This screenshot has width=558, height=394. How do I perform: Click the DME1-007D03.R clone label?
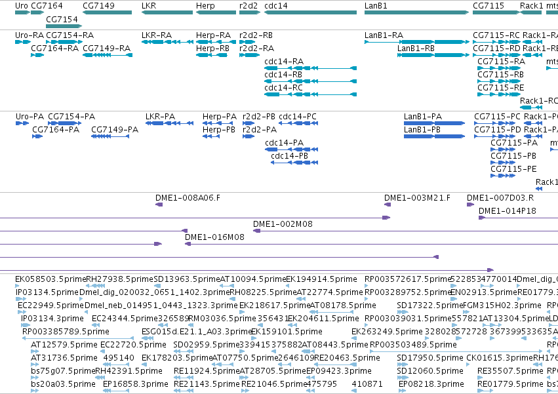[500, 198]
